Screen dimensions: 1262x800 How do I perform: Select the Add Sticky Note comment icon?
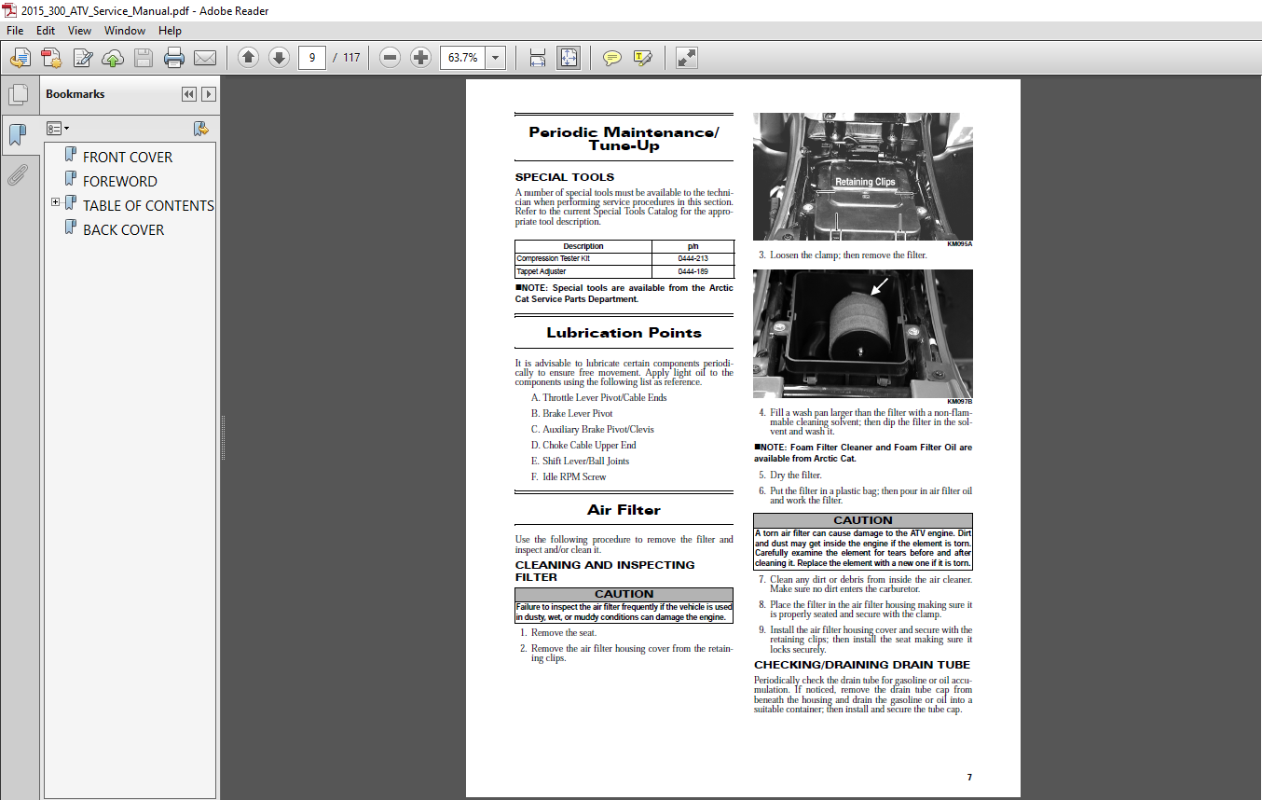[x=611, y=58]
